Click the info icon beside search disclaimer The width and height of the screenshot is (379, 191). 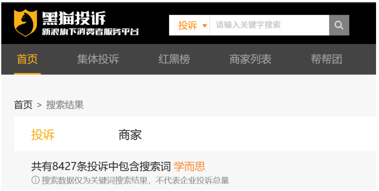[35, 180]
